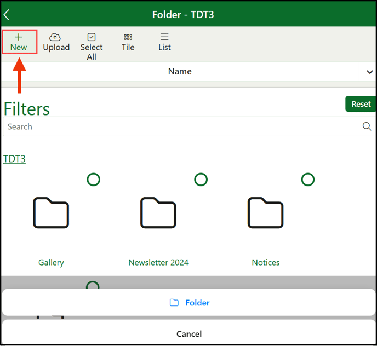Image resolution: width=377 pixels, height=346 pixels.
Task: Choose Folder from the New menu
Action: 189,303
